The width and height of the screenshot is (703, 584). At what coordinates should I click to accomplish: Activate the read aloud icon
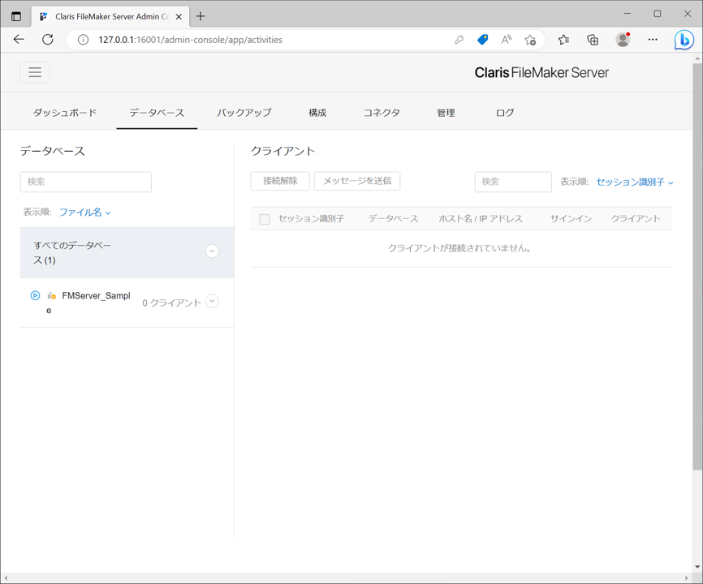[507, 40]
